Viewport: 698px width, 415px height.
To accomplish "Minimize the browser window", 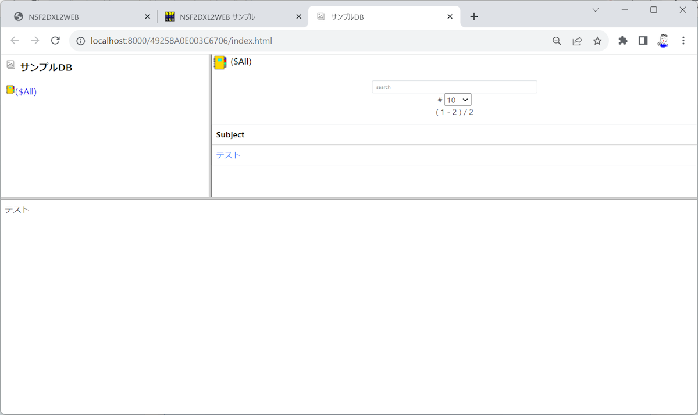I will click(625, 10).
